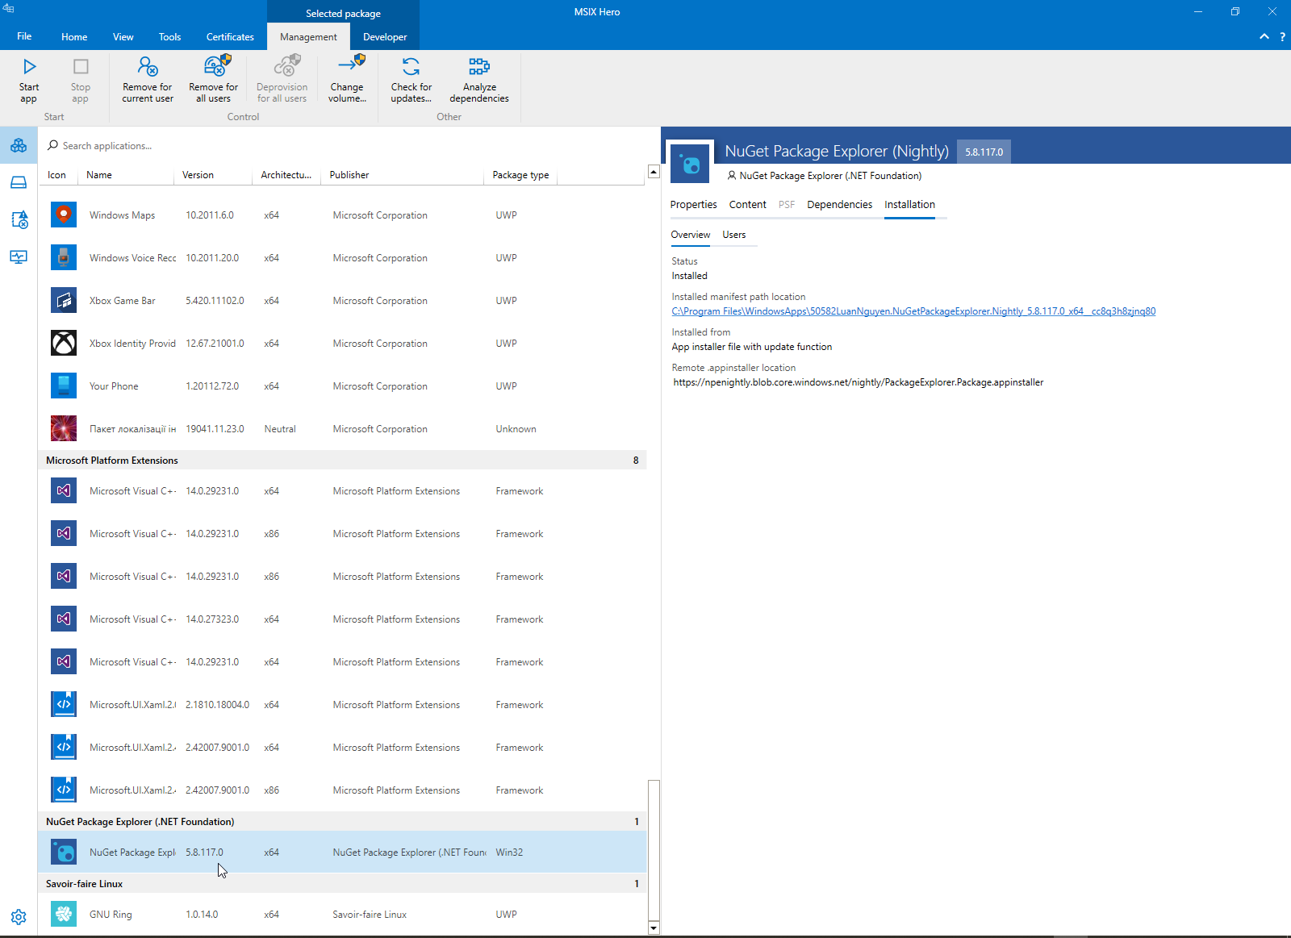1291x938 pixels.
Task: Sort the list by the Publisher column
Action: (403, 175)
